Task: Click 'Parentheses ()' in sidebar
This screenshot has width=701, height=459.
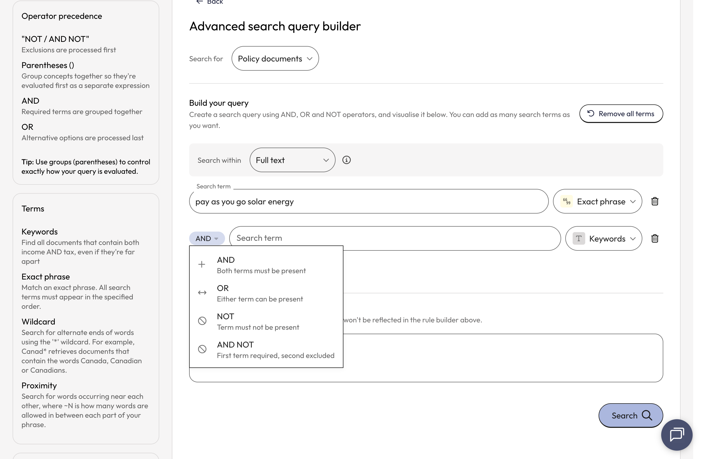Action: [x=48, y=65]
